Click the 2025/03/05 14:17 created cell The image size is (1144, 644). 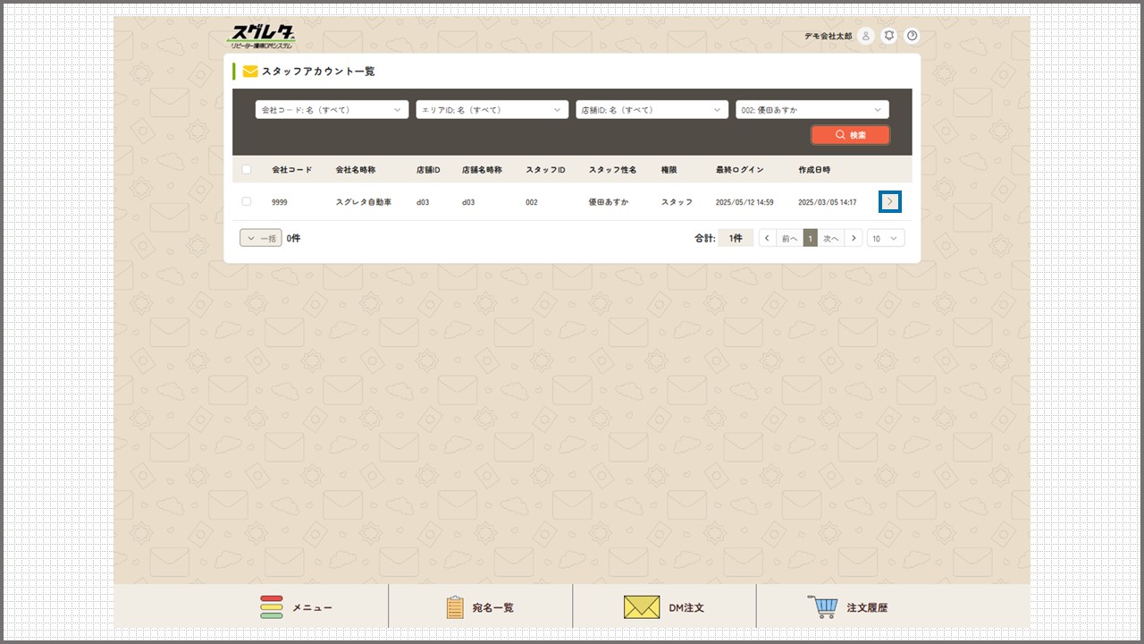tap(827, 202)
